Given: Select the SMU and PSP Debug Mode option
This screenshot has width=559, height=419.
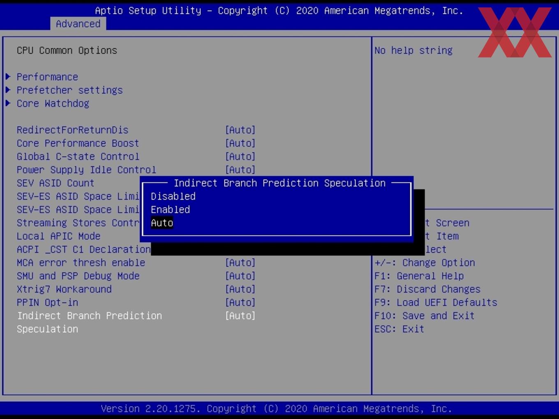Looking at the screenshot, I should point(78,276).
